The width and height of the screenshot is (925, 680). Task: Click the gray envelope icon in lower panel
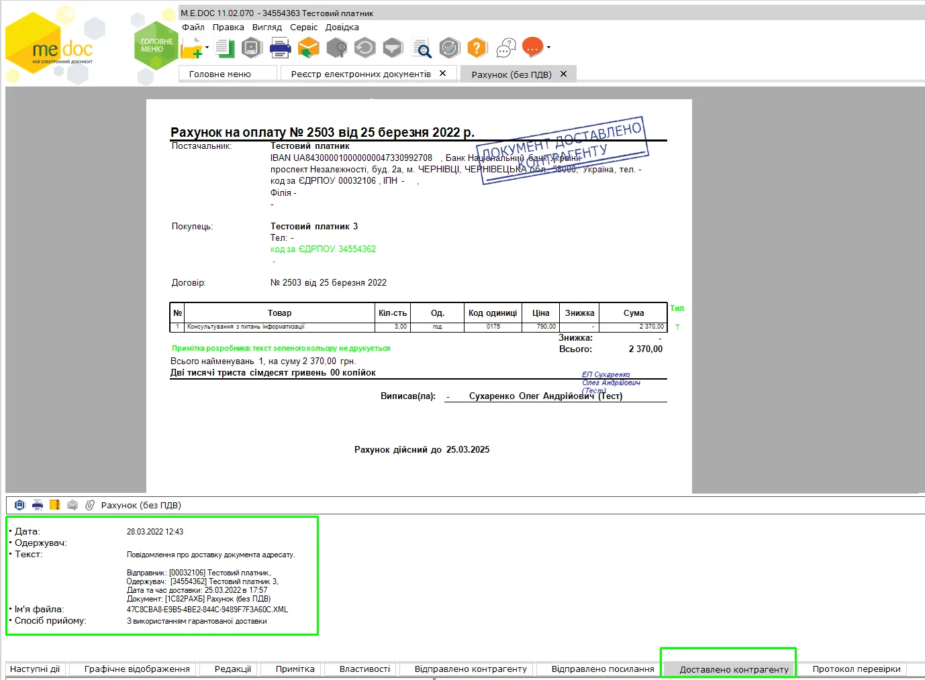(x=72, y=505)
